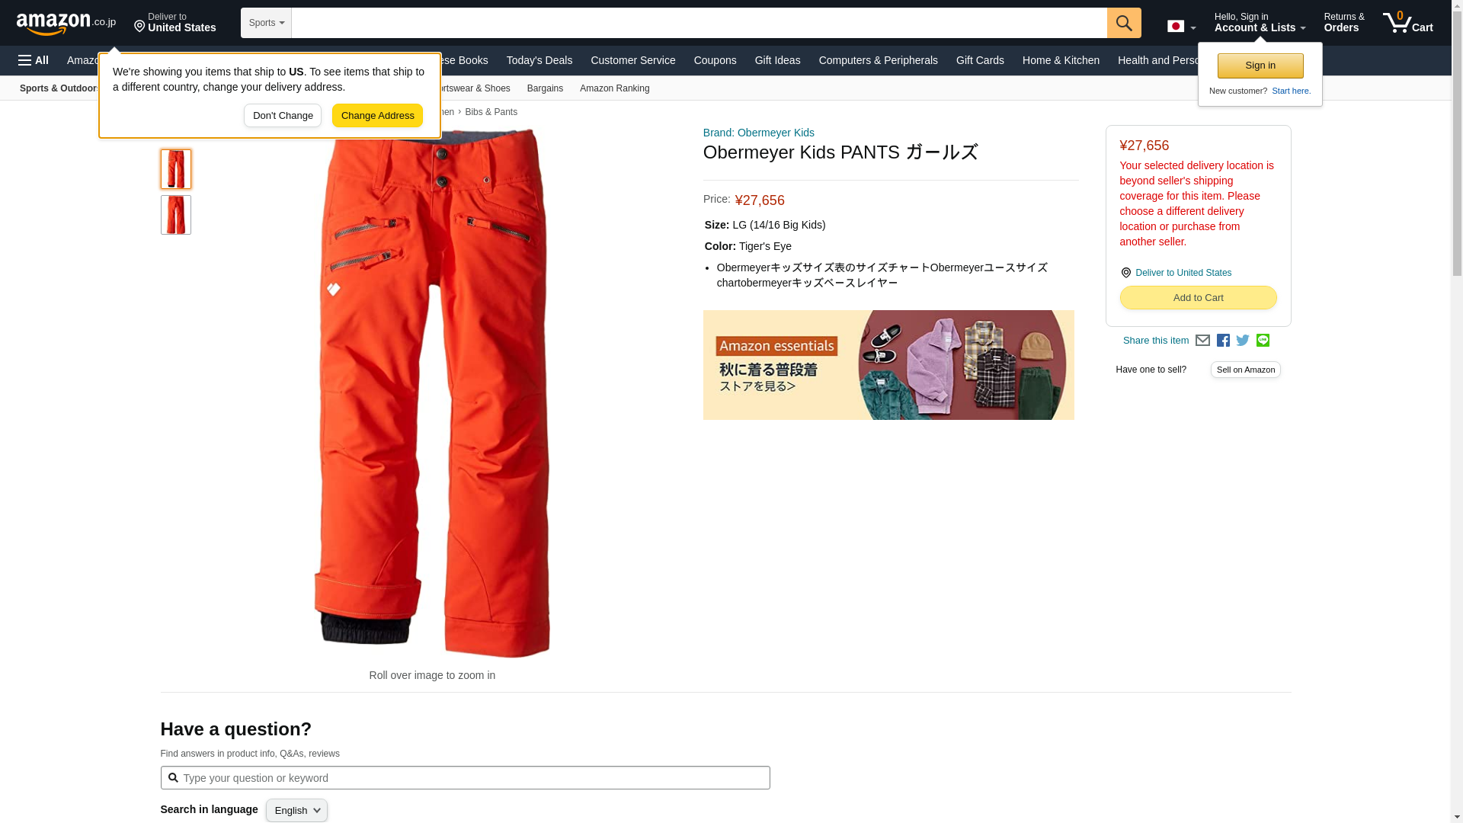Open the Sports search category dropdown
The height and width of the screenshot is (823, 1463).
(266, 23)
